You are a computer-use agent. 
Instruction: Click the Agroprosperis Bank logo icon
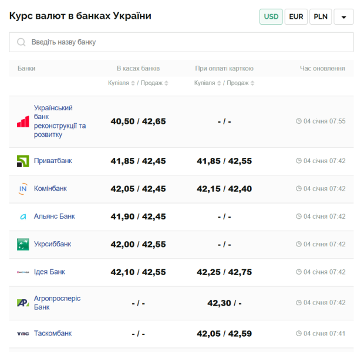pyautogui.click(x=23, y=303)
